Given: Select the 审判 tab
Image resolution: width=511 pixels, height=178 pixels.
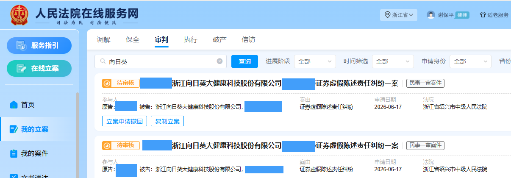Looking at the screenshot, I should [x=161, y=40].
